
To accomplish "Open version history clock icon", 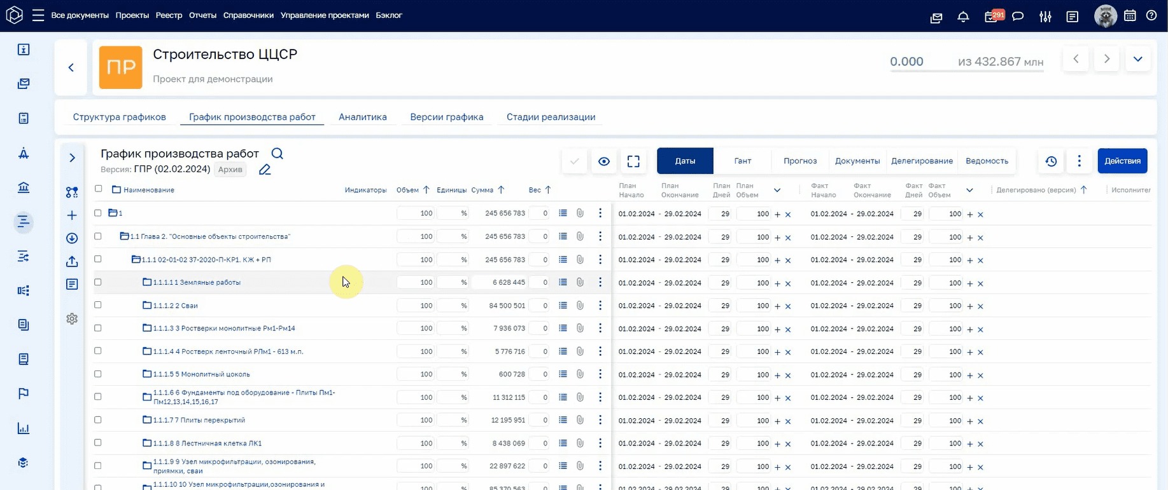I will click(x=1051, y=161).
